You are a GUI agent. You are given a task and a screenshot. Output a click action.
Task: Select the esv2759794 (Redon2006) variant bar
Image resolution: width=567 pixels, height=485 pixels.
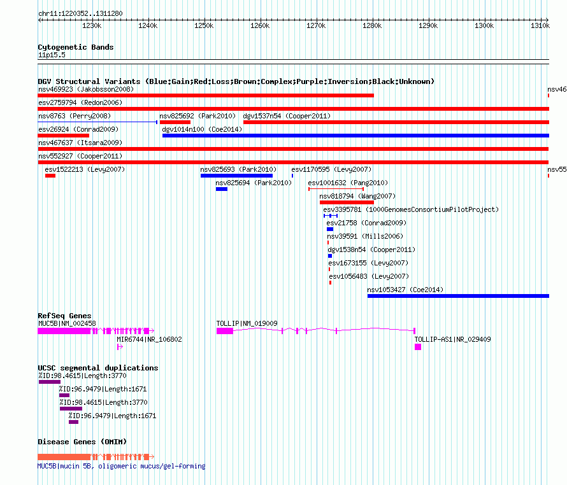[293, 109]
